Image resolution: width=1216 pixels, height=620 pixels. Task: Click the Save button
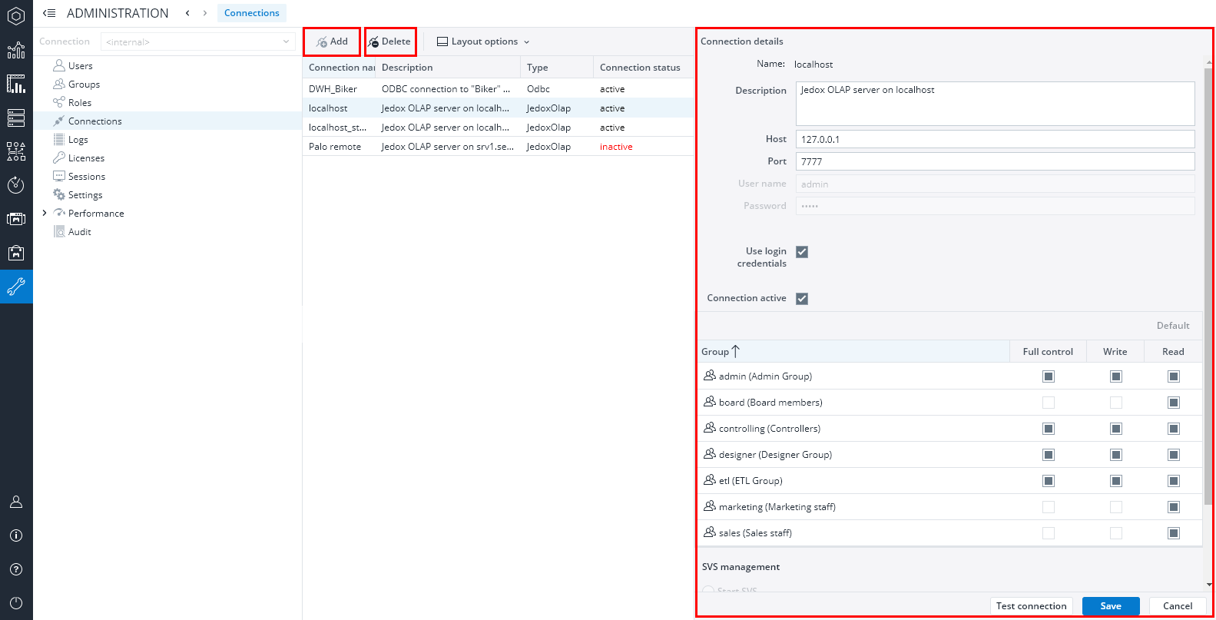pos(1111,606)
